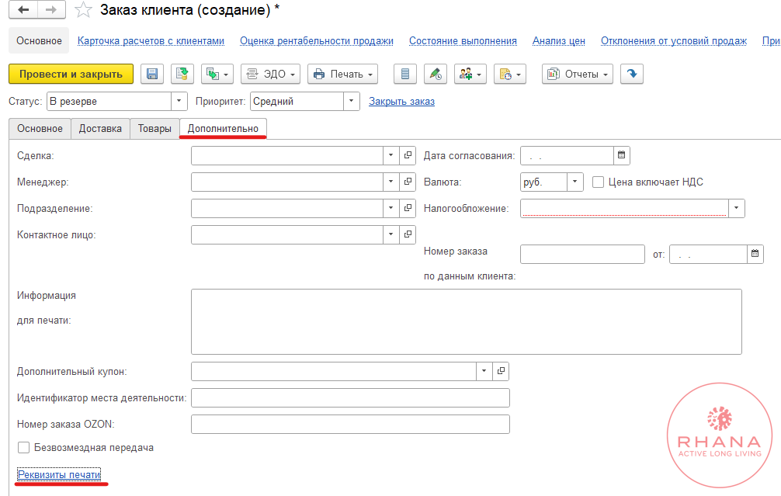Open the Сделка field's open-item icon
Screen dimensions: 781x496
click(408, 155)
